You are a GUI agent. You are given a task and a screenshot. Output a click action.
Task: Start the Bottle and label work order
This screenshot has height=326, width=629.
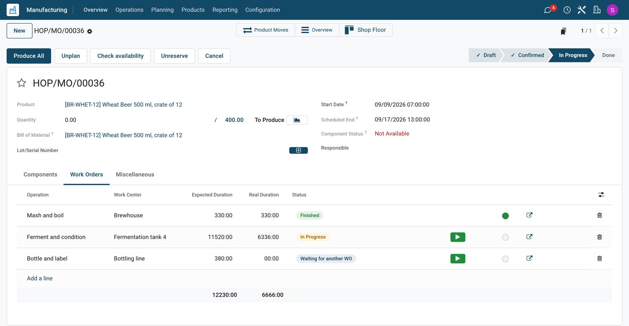[458, 259]
